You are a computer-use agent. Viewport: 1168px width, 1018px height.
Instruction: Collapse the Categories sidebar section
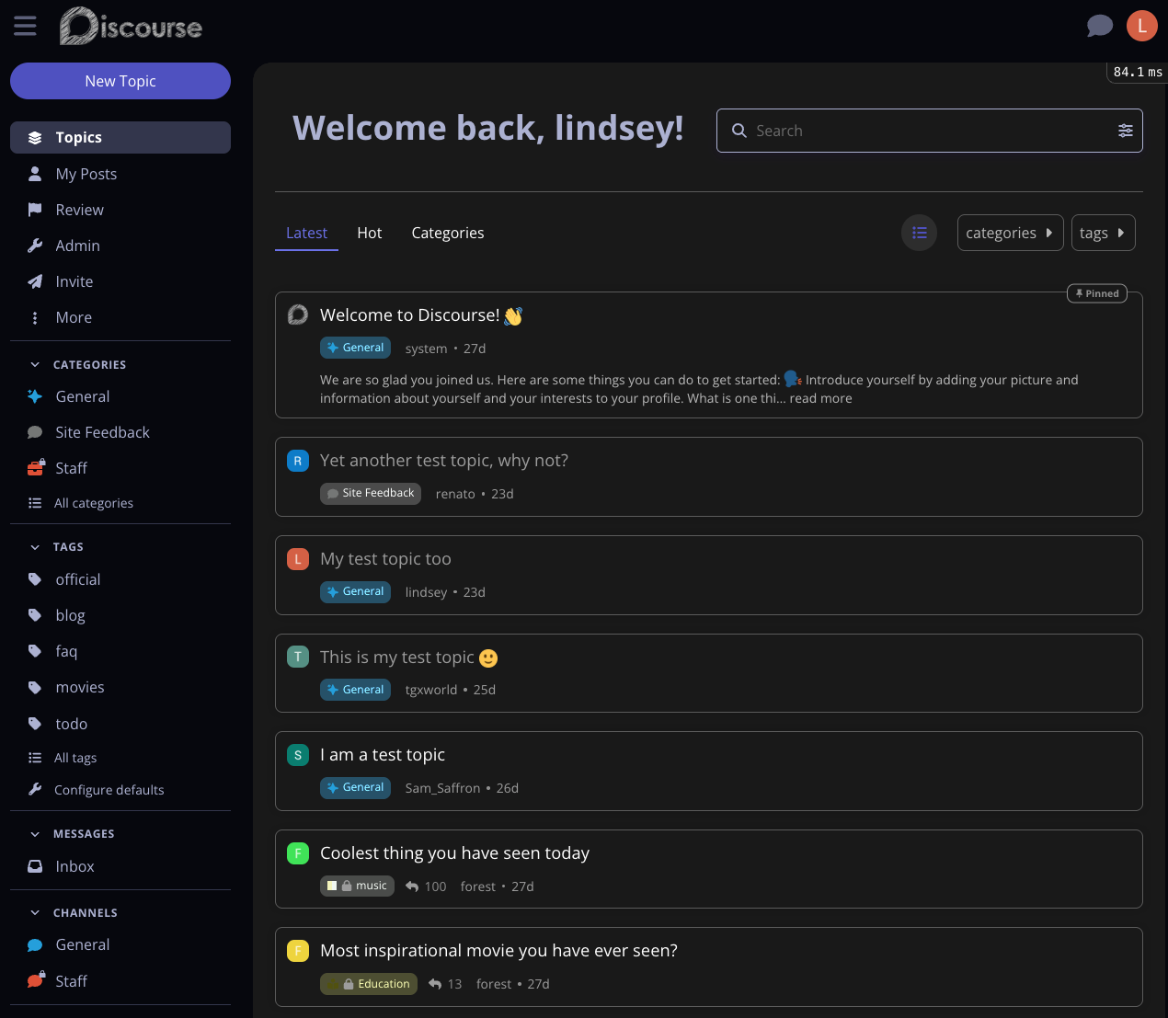35,365
